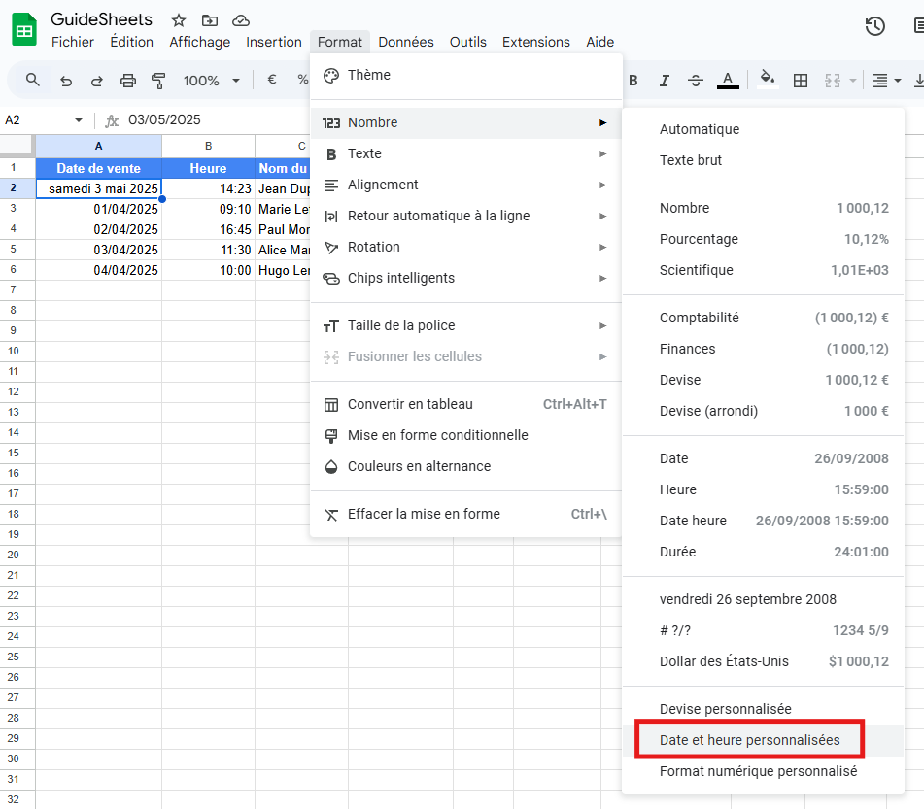
Task: Choose Effacer la mise en forme
Action: click(466, 515)
